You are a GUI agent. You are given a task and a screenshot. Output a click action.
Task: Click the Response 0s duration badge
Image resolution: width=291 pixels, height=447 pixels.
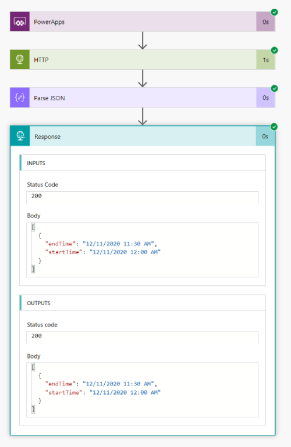pos(265,136)
